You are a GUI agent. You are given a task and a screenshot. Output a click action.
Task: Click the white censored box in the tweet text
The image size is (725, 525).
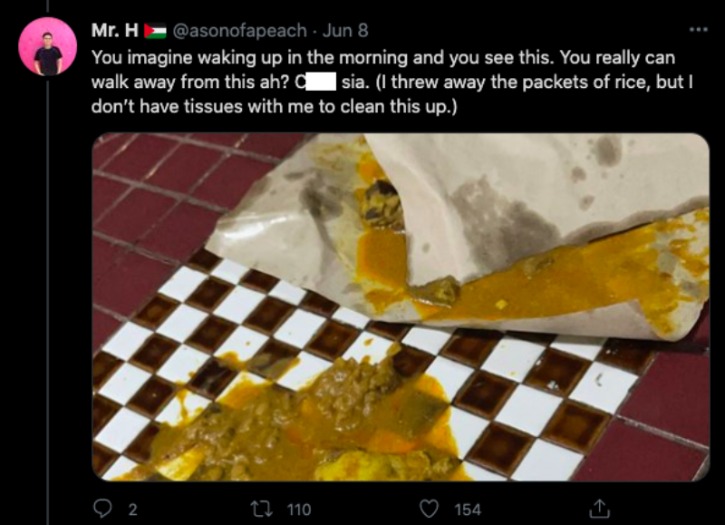coord(321,81)
